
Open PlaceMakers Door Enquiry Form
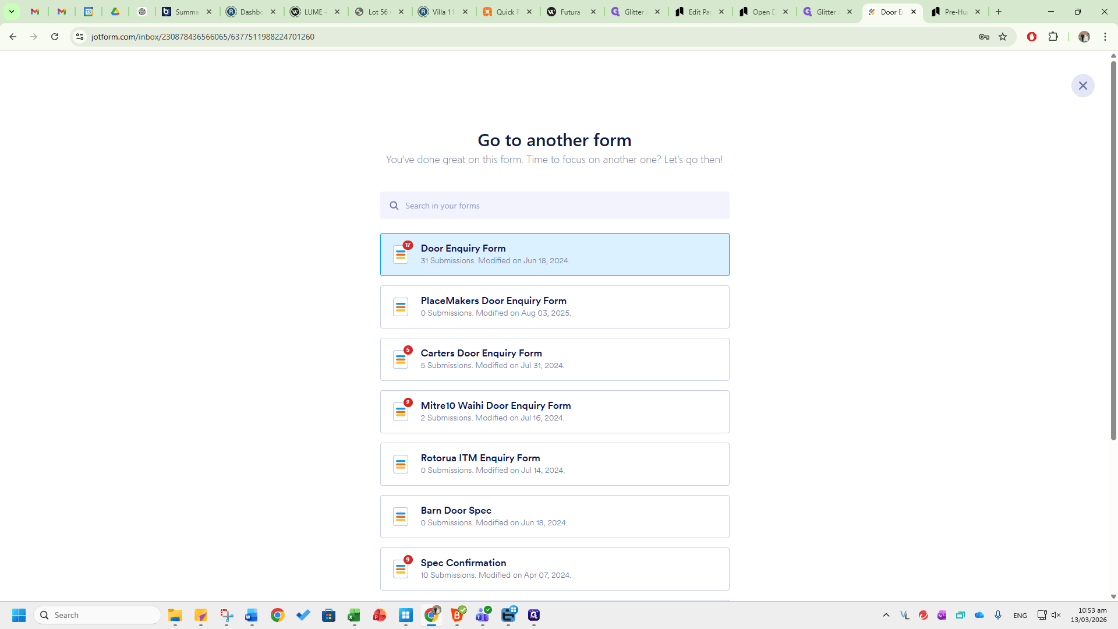554,307
